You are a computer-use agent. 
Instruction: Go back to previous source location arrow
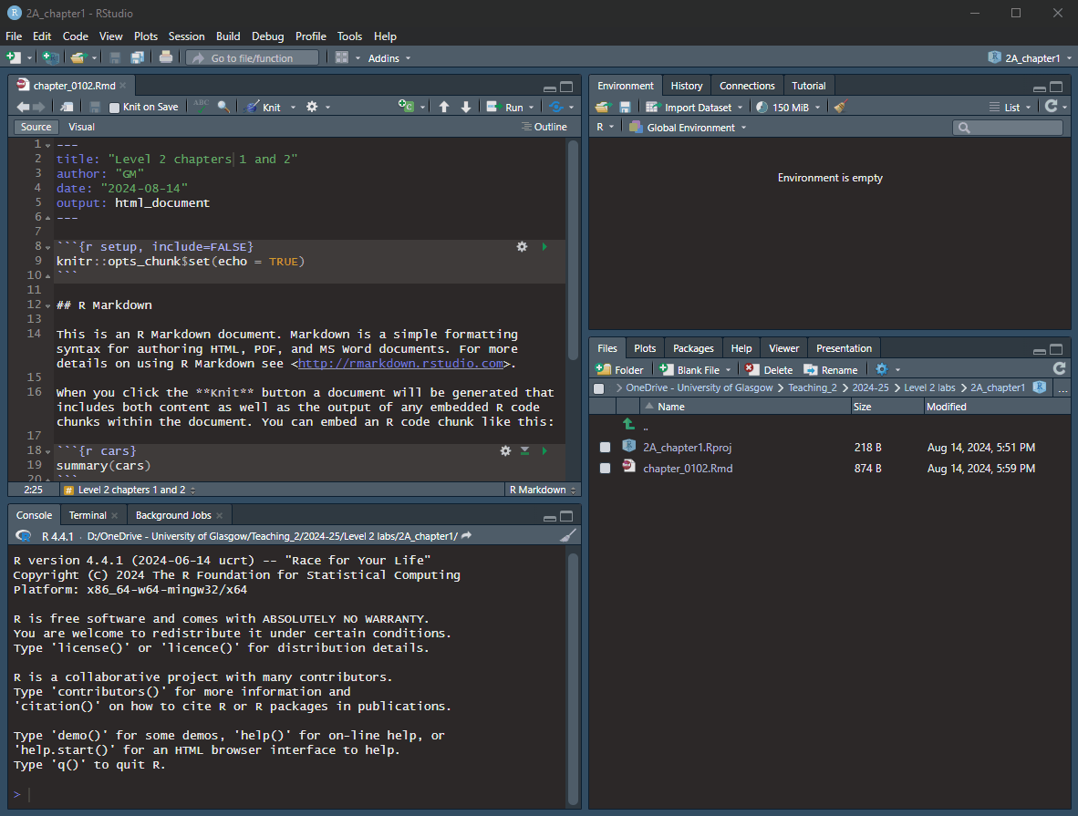pyautogui.click(x=23, y=107)
